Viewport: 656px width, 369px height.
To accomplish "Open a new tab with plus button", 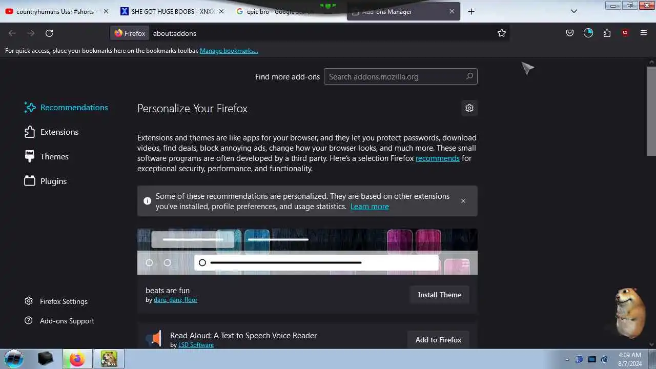I will tap(471, 11).
